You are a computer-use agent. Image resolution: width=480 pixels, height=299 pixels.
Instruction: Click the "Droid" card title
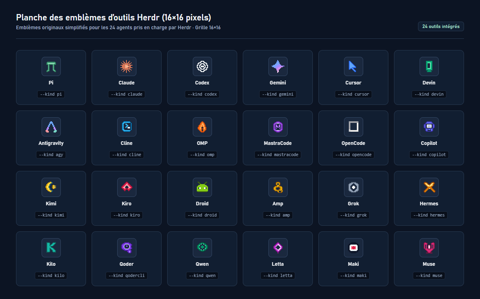pos(202,204)
